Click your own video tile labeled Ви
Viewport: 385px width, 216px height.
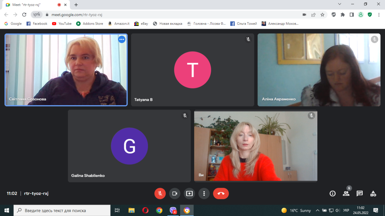coord(256,146)
